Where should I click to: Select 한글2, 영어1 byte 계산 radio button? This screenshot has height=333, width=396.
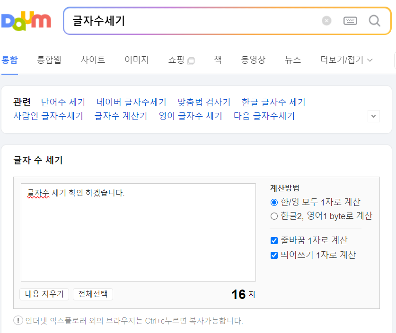point(273,216)
